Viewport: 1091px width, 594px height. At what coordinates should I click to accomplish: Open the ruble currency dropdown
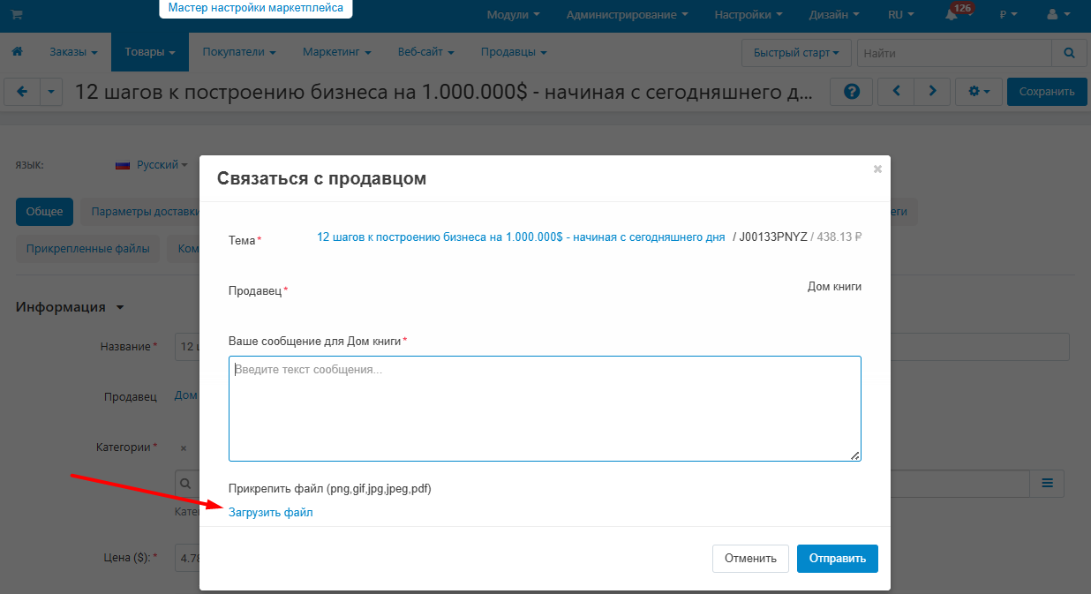(x=1008, y=15)
